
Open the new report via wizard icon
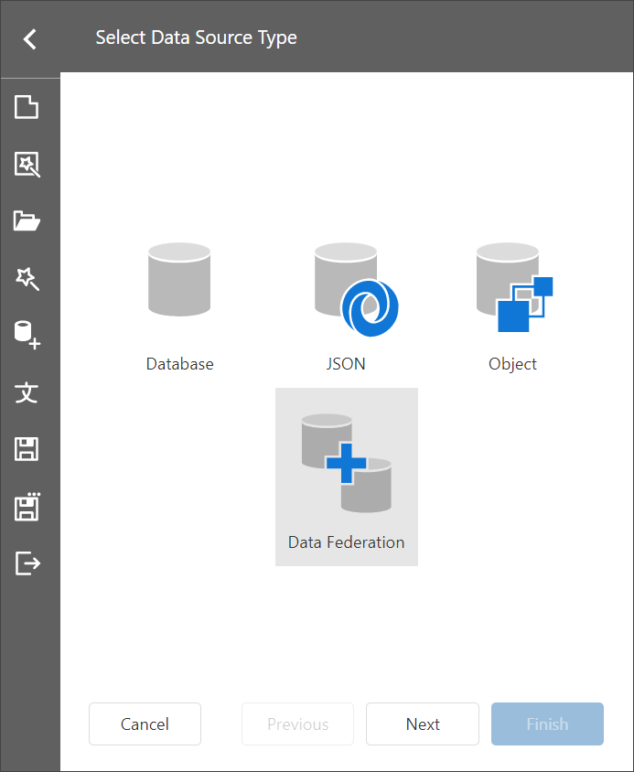27,165
